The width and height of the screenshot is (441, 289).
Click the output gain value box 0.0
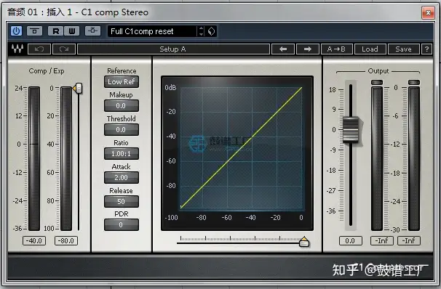(x=350, y=241)
